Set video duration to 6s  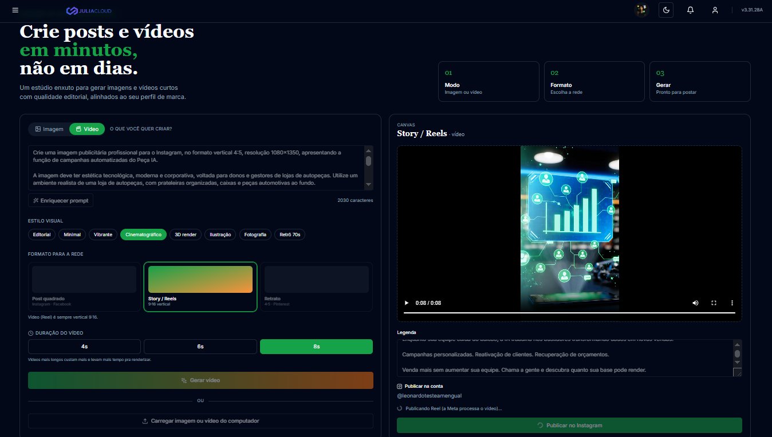pos(200,347)
